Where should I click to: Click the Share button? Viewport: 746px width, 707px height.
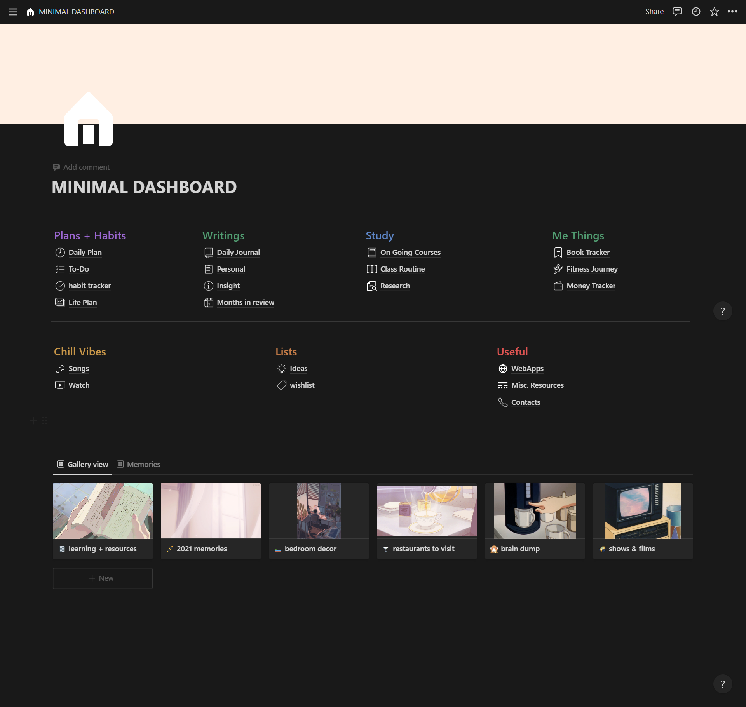click(654, 12)
